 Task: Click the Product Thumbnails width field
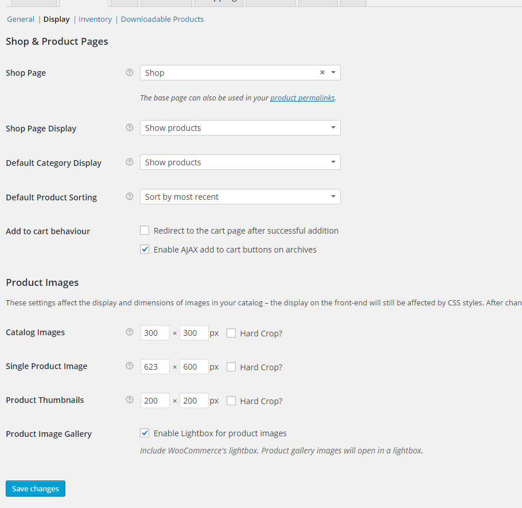click(155, 401)
